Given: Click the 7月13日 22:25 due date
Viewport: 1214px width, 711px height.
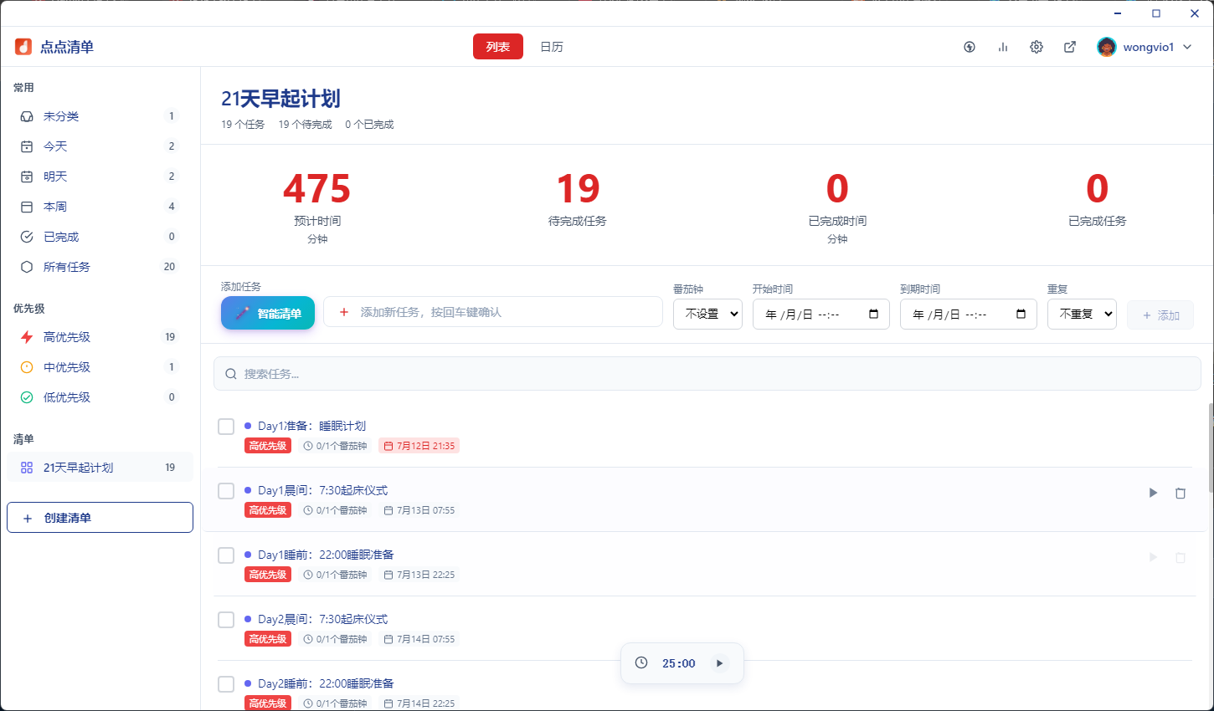Looking at the screenshot, I should (419, 575).
